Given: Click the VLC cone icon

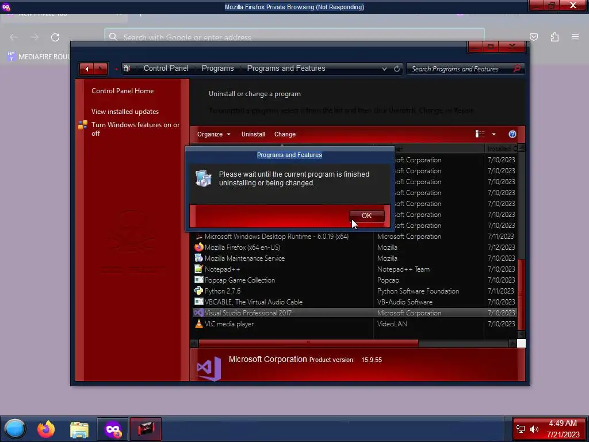Looking at the screenshot, I should coord(198,323).
